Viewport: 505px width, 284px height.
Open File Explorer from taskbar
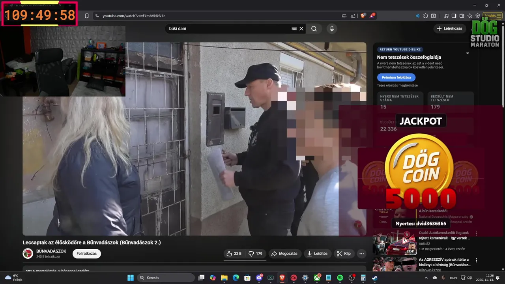click(x=224, y=278)
